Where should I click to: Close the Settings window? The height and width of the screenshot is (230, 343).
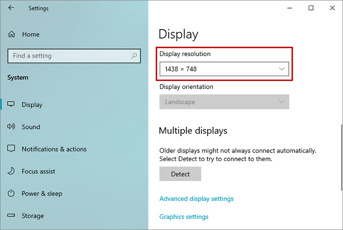pyautogui.click(x=332, y=8)
